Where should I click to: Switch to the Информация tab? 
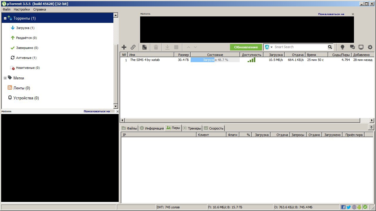pos(152,128)
